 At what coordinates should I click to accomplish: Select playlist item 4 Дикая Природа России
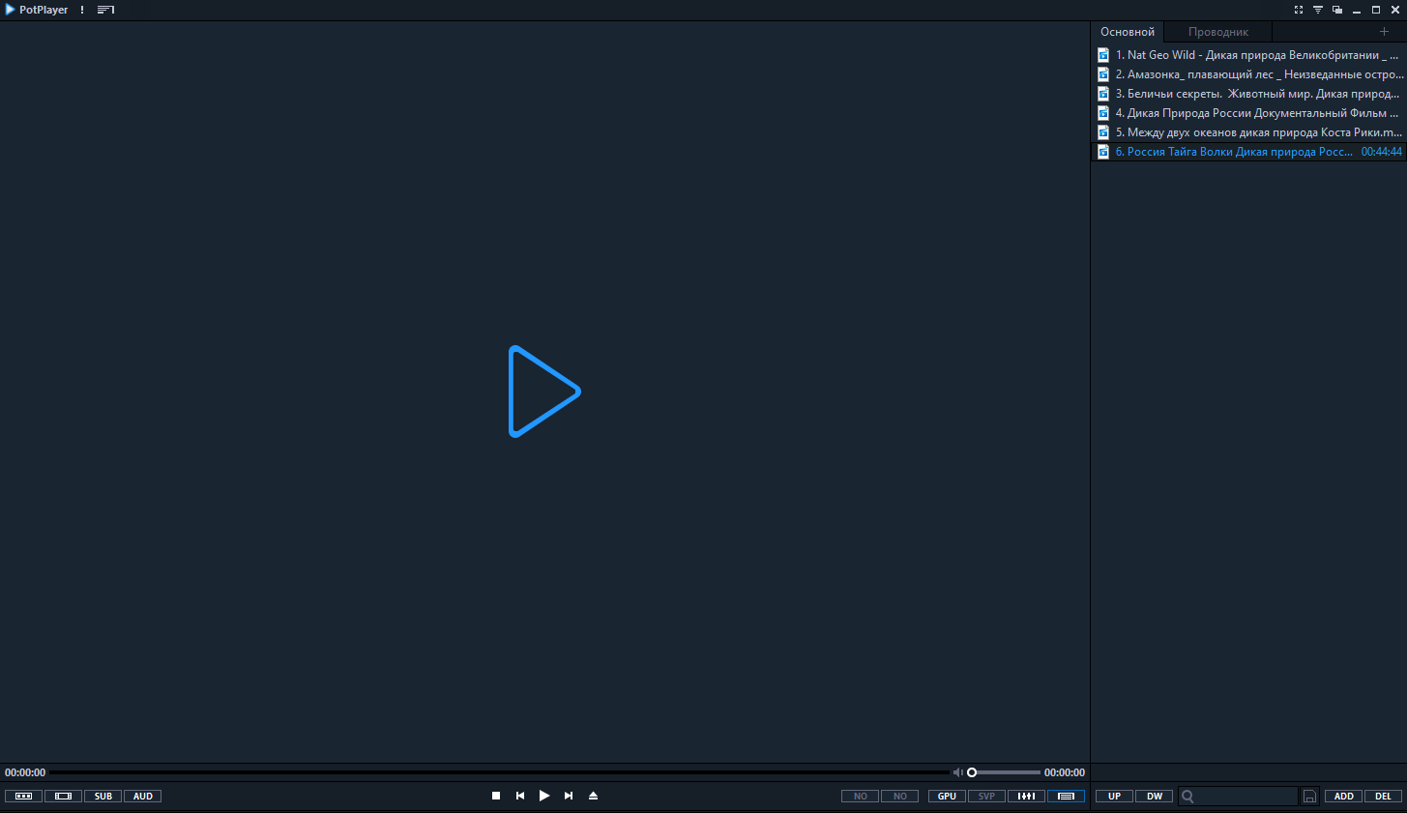[1248, 113]
